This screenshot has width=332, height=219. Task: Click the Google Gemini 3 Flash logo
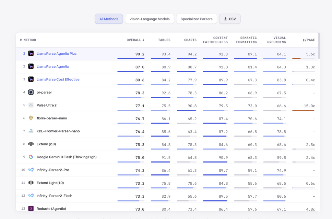point(31,157)
